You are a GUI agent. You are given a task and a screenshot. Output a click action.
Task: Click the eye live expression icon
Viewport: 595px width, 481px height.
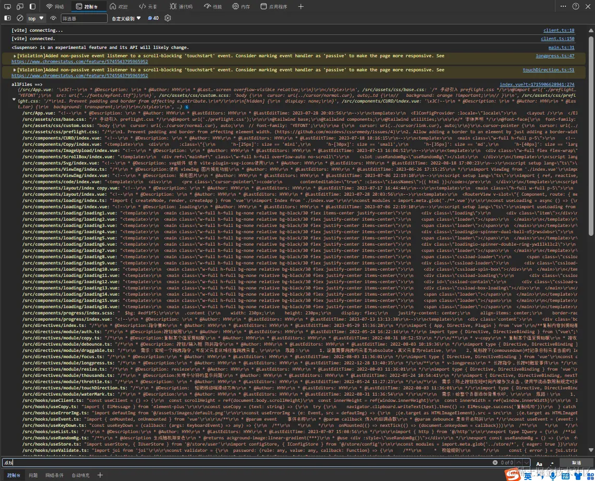point(53,18)
